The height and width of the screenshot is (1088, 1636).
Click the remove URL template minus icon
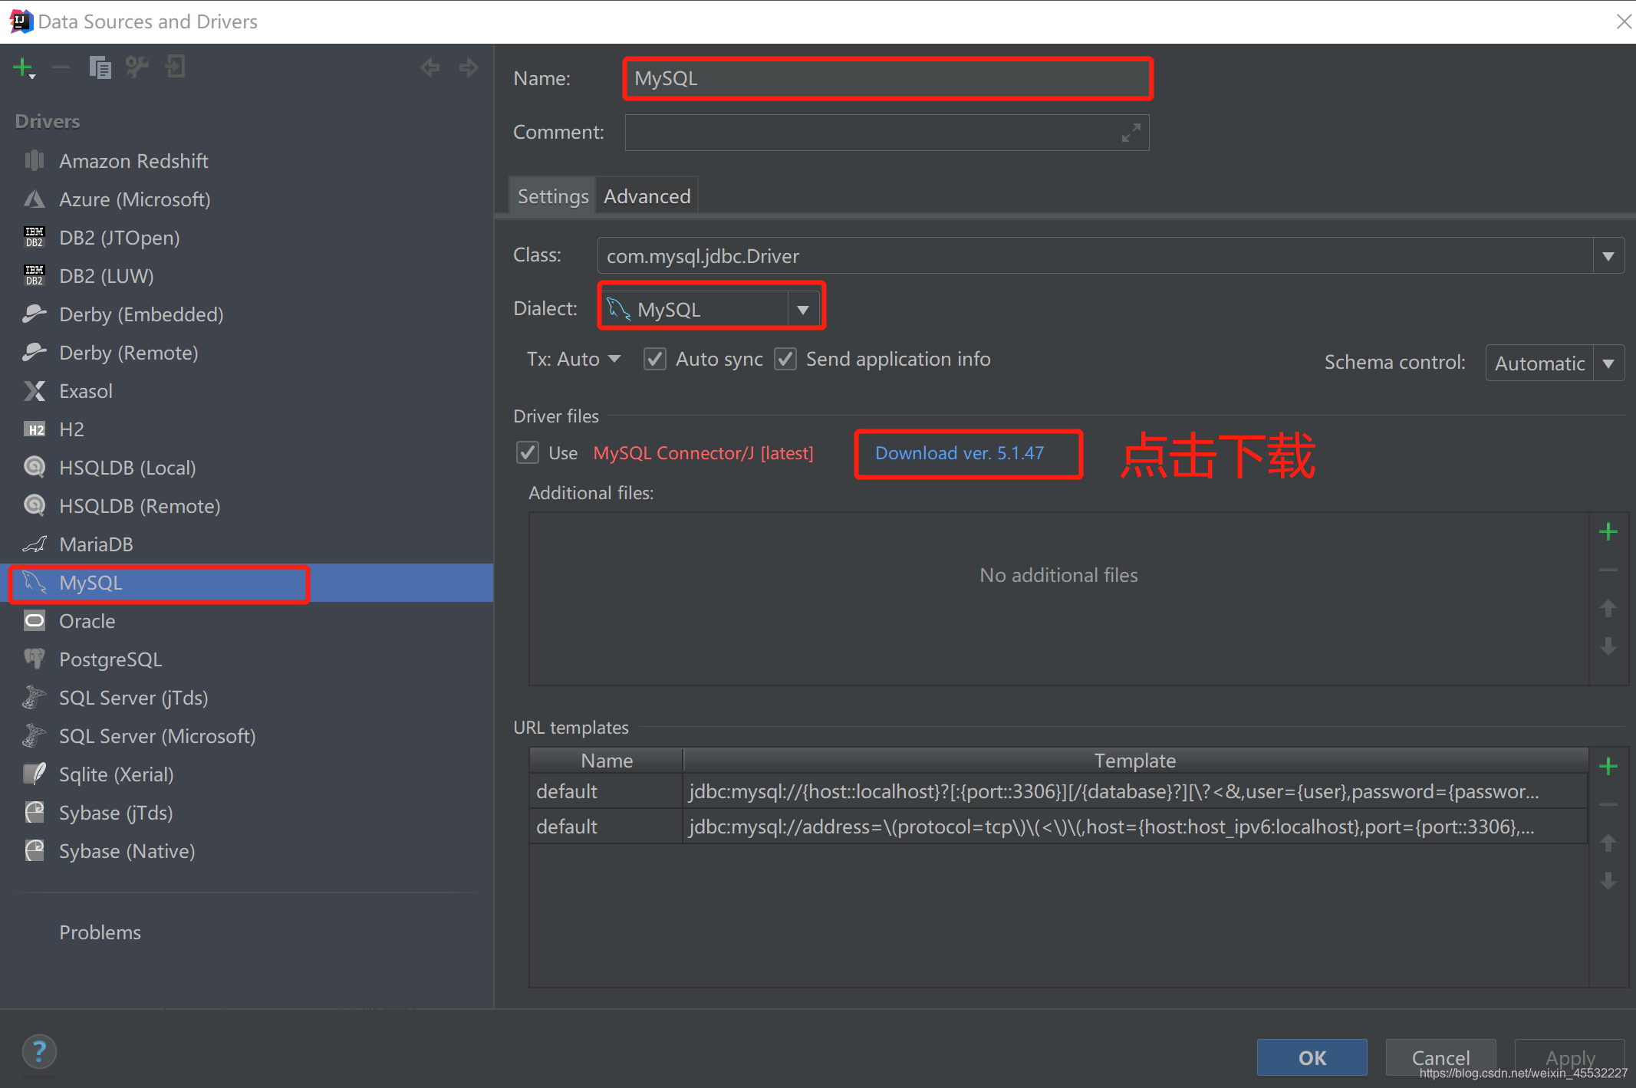point(1608,804)
